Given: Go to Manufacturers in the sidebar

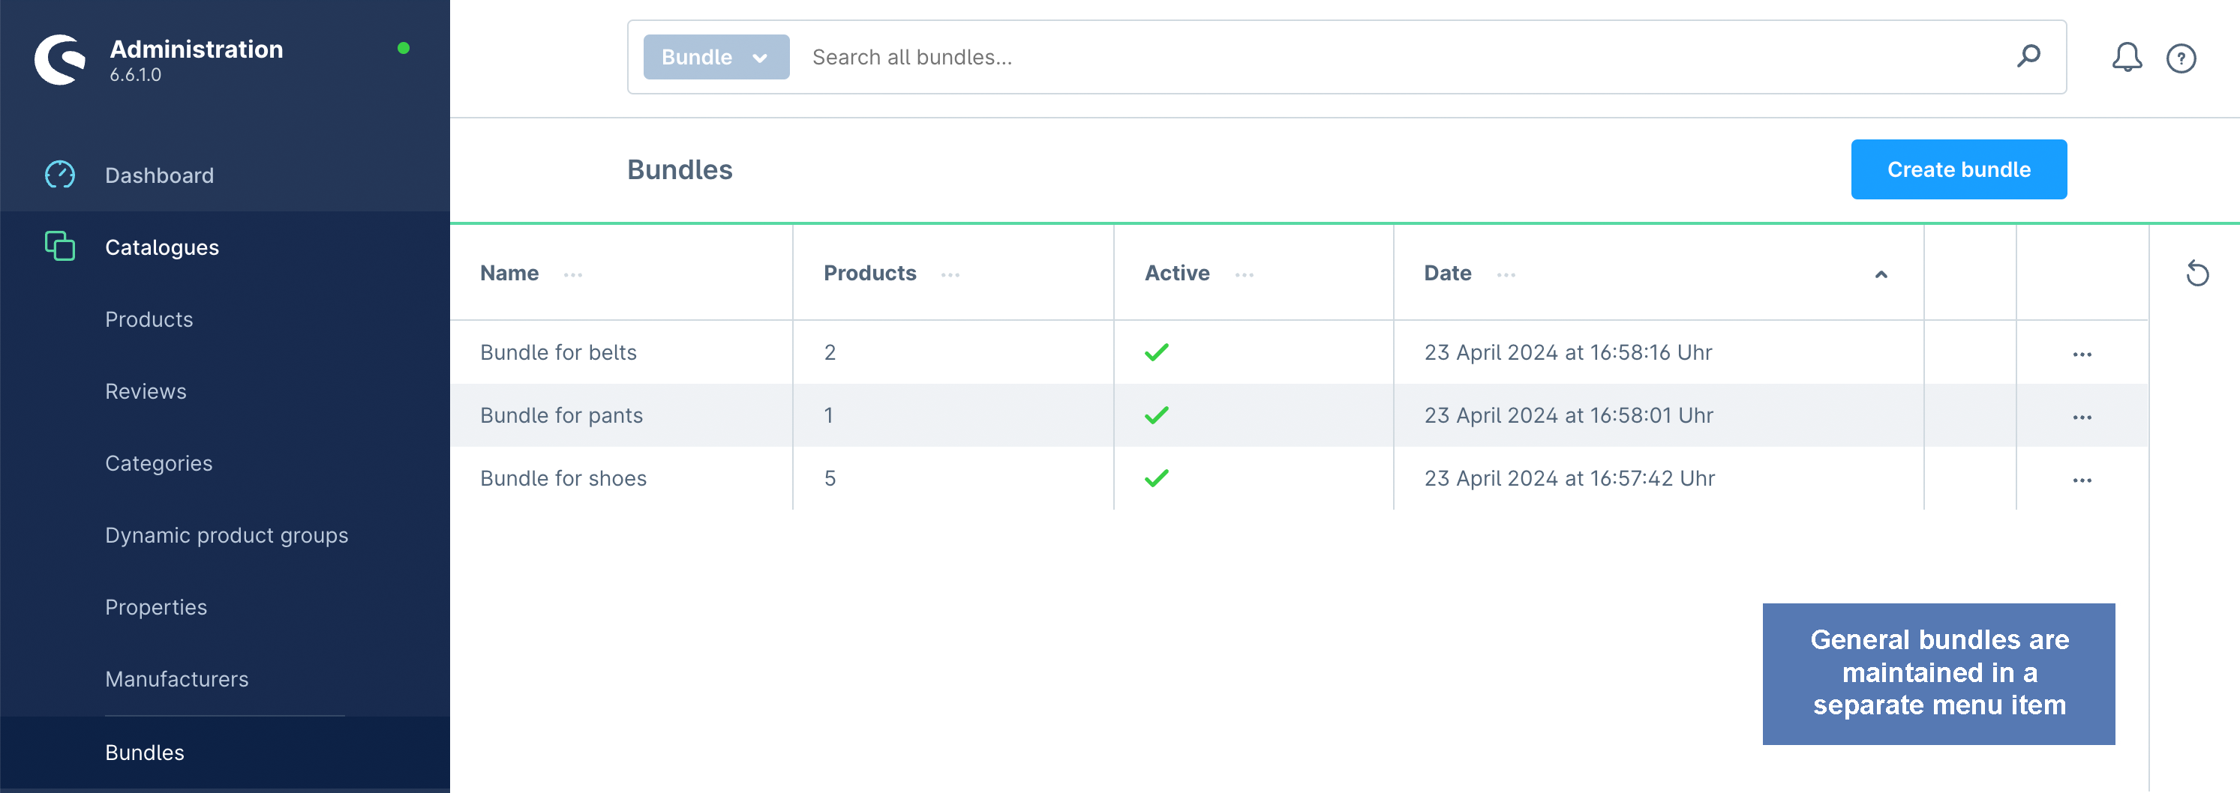Looking at the screenshot, I should [x=176, y=678].
